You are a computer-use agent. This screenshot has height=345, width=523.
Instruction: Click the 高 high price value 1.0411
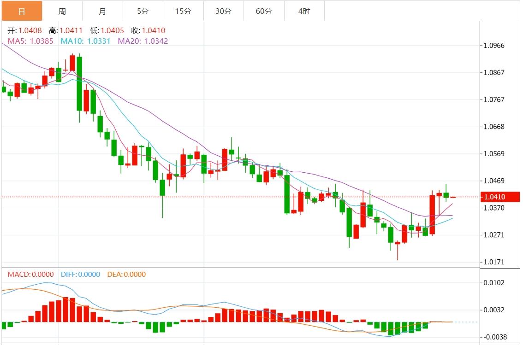[71, 31]
